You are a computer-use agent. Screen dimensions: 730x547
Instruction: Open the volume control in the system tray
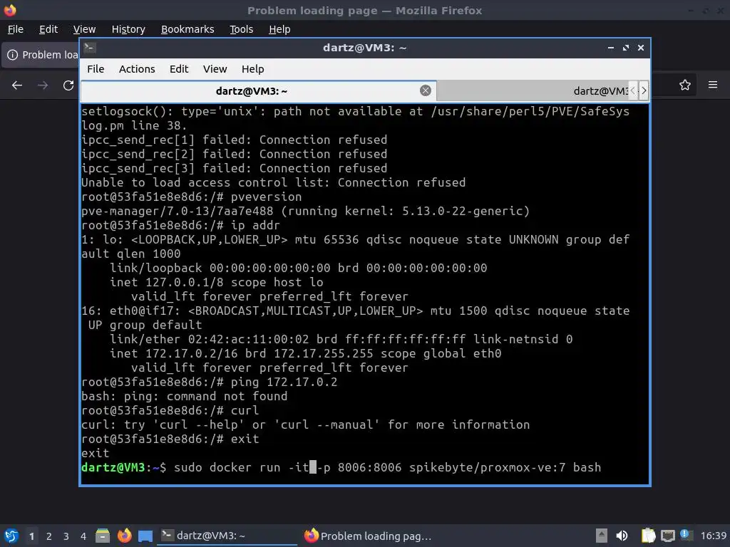click(x=622, y=536)
